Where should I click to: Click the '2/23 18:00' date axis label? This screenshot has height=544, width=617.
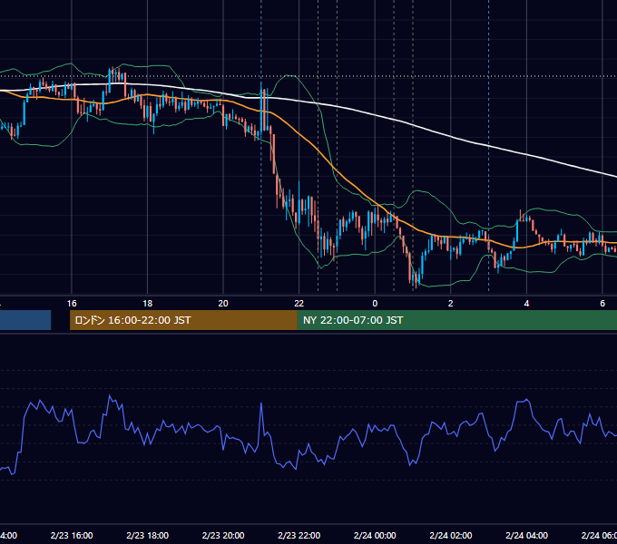148,535
